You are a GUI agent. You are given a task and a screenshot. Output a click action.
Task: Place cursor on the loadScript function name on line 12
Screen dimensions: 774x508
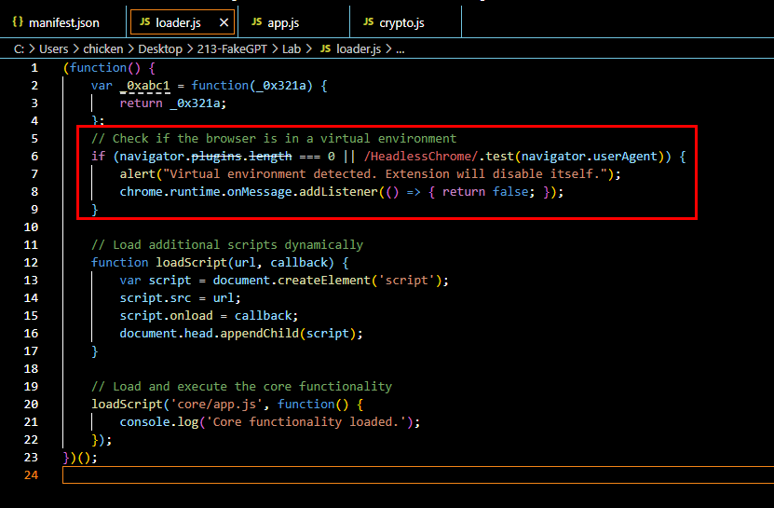pyautogui.click(x=184, y=262)
